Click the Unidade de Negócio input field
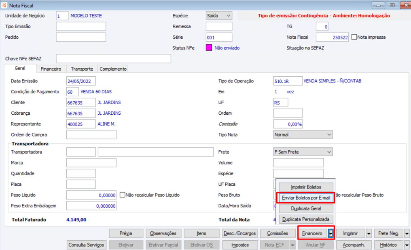This screenshot has width=411, height=250. [62, 16]
